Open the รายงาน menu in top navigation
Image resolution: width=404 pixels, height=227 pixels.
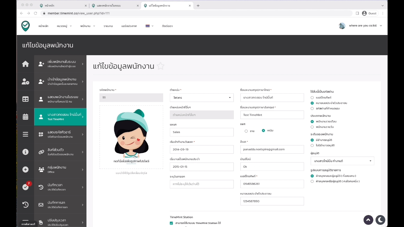108,26
